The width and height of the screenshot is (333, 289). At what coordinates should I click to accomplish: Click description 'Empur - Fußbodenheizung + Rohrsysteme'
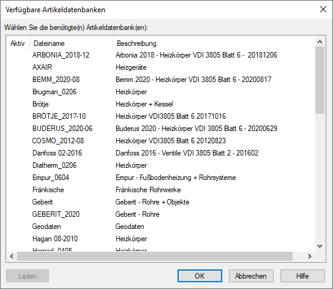click(x=176, y=178)
